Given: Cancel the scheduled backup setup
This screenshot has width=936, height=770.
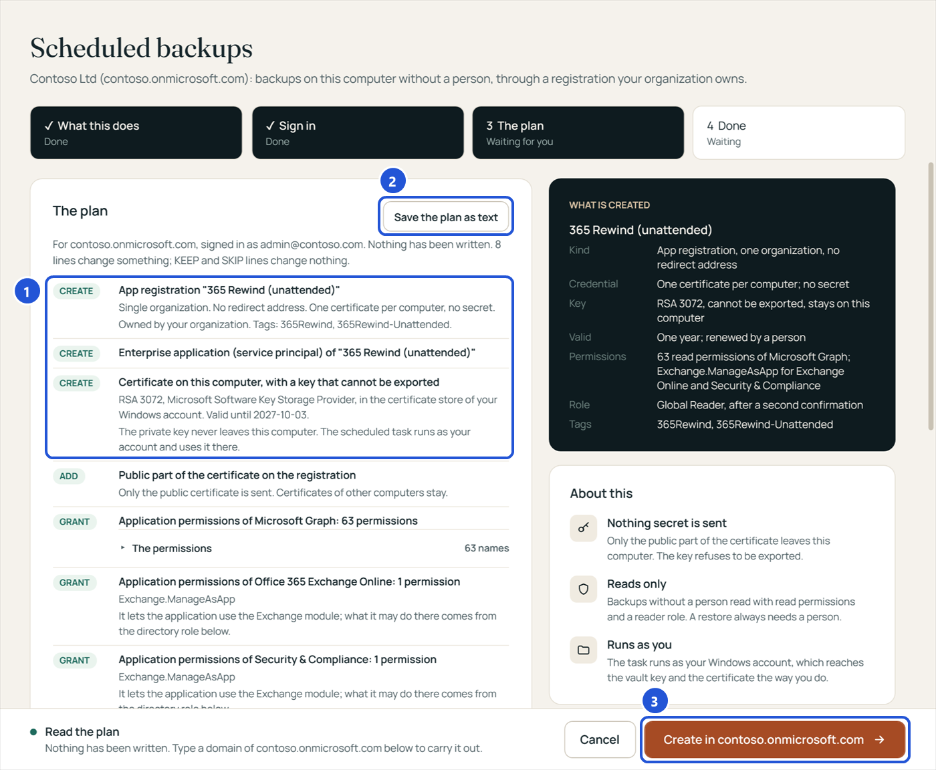Looking at the screenshot, I should coord(600,739).
